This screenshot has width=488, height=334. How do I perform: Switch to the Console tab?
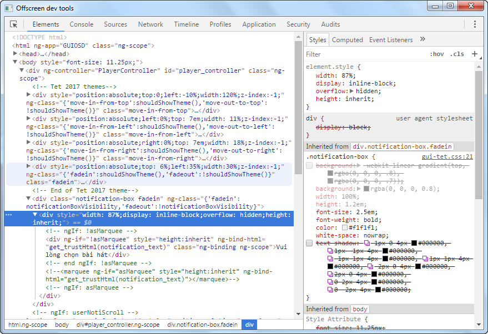point(82,24)
